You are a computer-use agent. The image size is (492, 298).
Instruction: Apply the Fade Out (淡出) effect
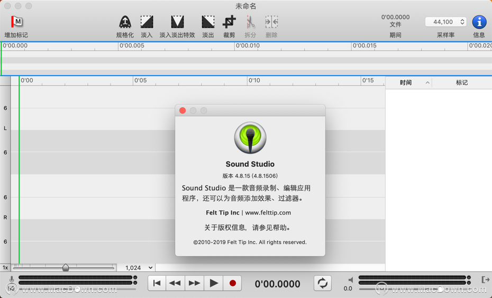tap(208, 22)
